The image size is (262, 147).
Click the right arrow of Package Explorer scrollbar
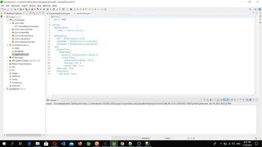point(44,135)
